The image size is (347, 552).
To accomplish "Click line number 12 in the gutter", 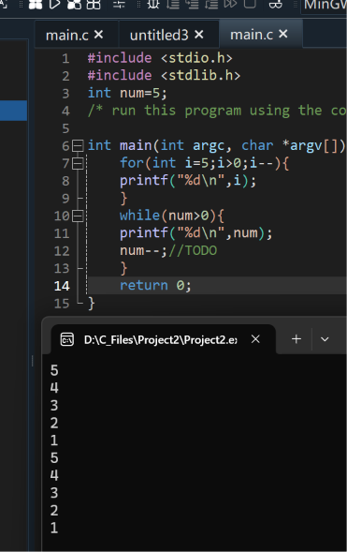I will click(62, 251).
